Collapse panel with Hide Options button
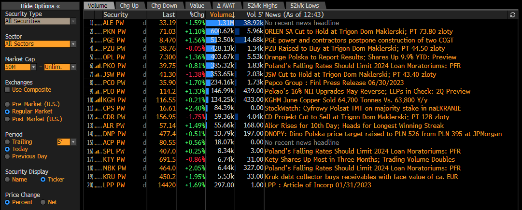522x210 pixels. [40, 6]
